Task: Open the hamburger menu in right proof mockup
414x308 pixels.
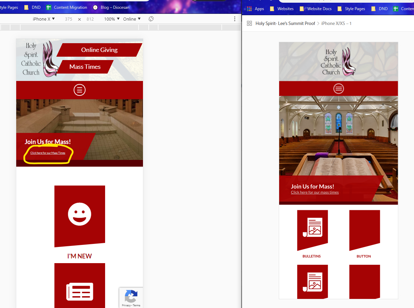Action: tap(338, 89)
